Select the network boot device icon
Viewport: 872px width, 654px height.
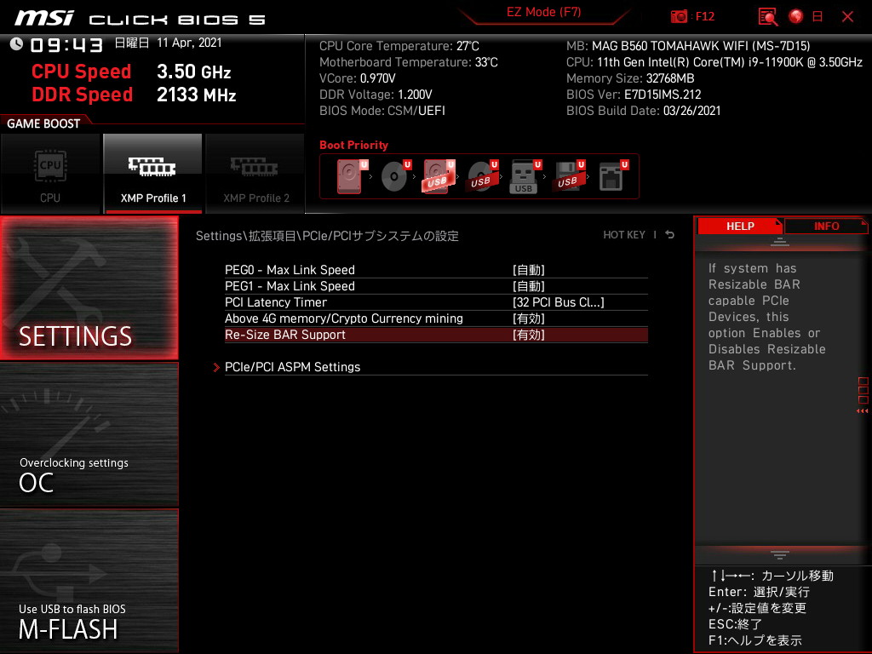[x=613, y=176]
